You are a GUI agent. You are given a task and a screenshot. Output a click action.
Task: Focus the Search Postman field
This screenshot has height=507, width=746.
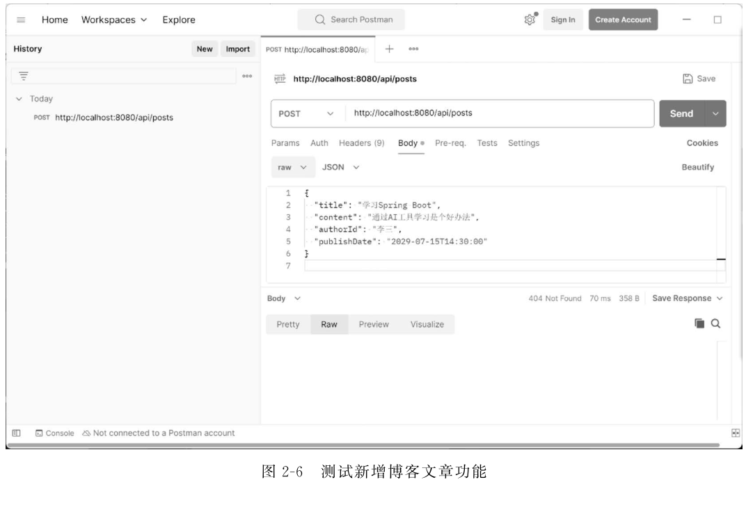351,20
